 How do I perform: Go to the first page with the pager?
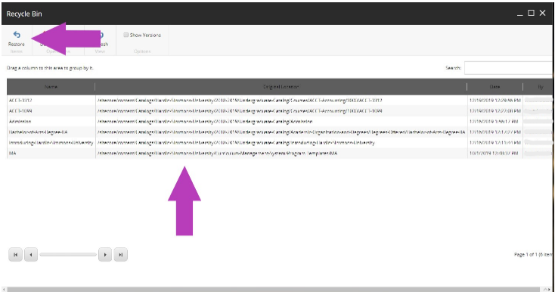tap(16, 254)
